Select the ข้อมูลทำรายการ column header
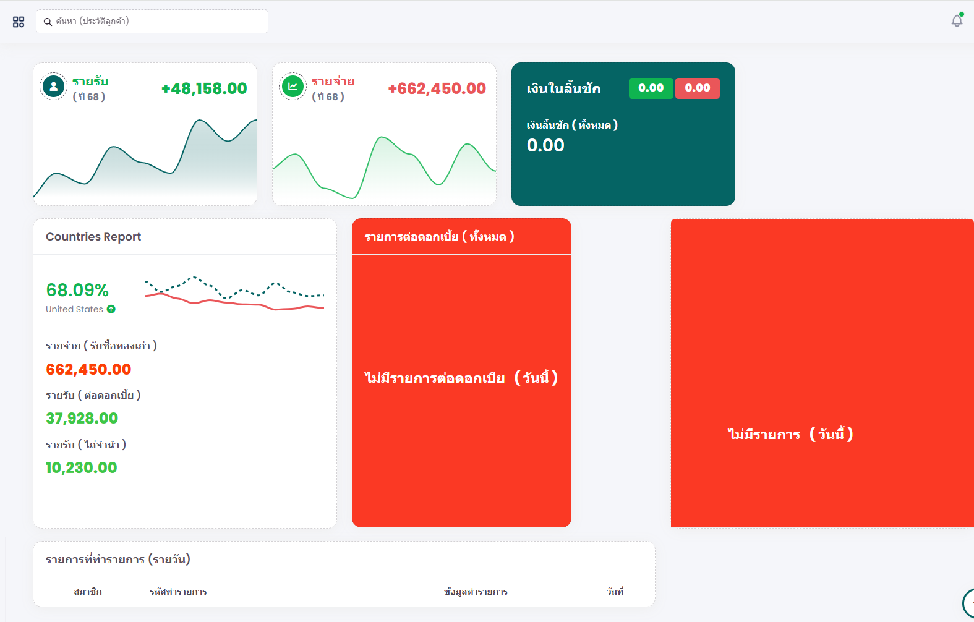Viewport: 974px width, 622px height. pyautogui.click(x=476, y=592)
